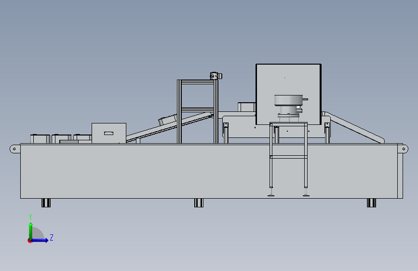Click the blue Z axis arrow of the triad
This screenshot has width=418, height=271.
click(40, 240)
